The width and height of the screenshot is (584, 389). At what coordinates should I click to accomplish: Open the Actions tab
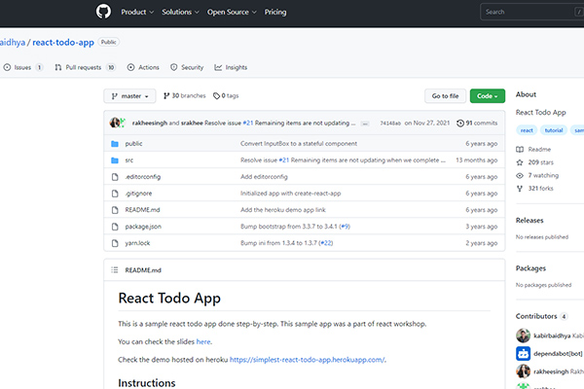pyautogui.click(x=143, y=67)
